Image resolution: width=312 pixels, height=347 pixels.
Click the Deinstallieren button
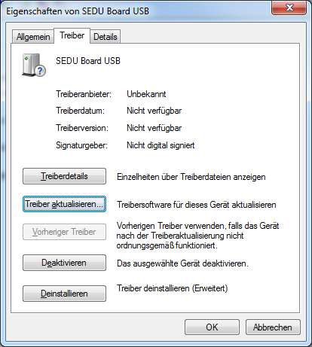click(x=64, y=294)
